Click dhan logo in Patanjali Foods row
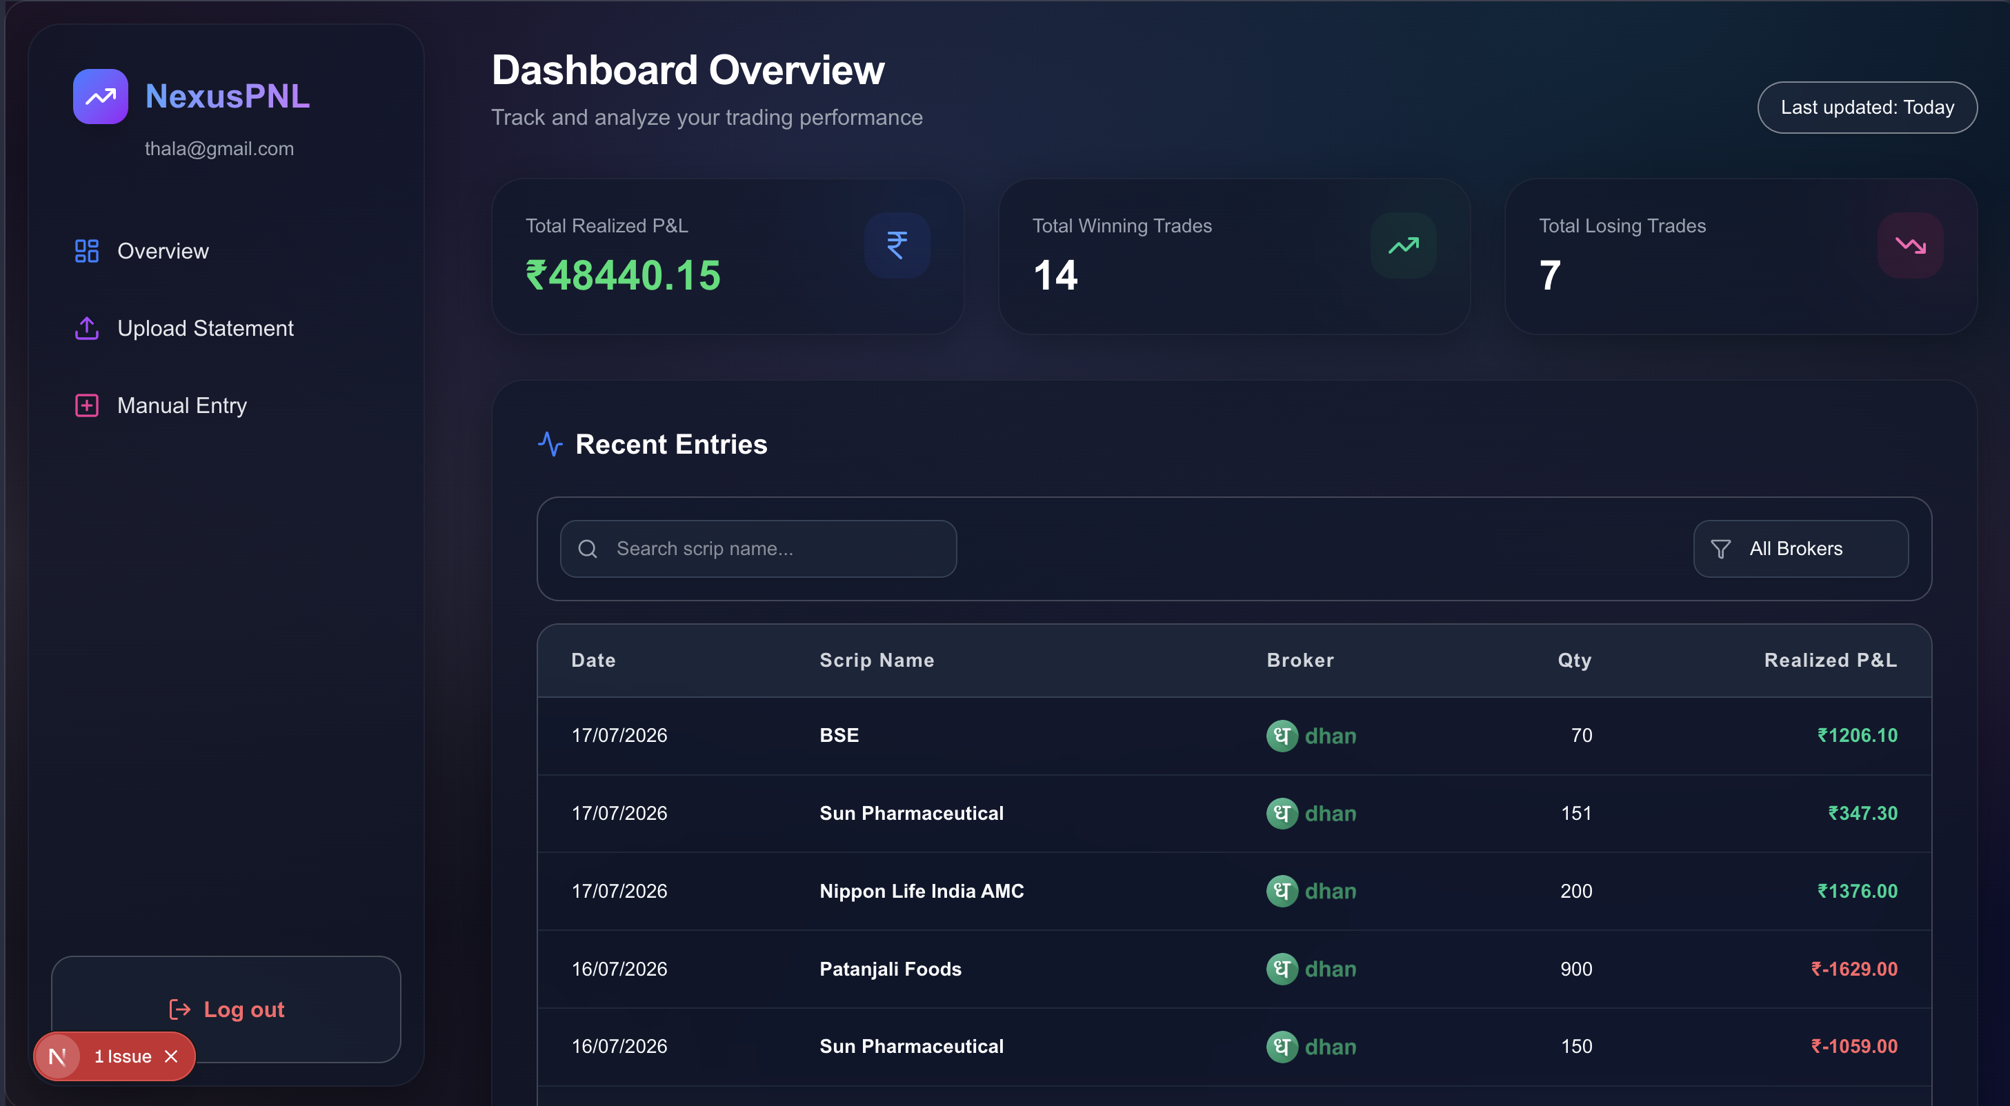The width and height of the screenshot is (2010, 1106). click(x=1311, y=969)
